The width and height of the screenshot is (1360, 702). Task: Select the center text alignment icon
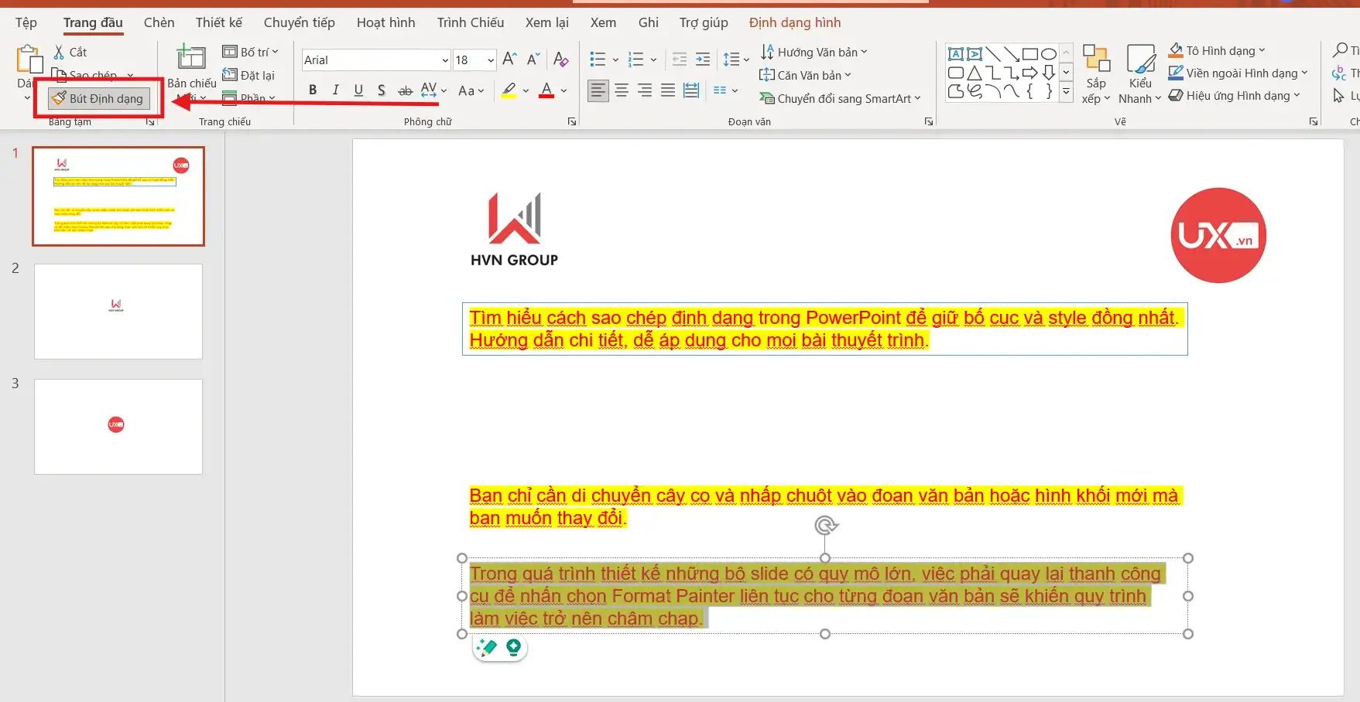tap(622, 90)
